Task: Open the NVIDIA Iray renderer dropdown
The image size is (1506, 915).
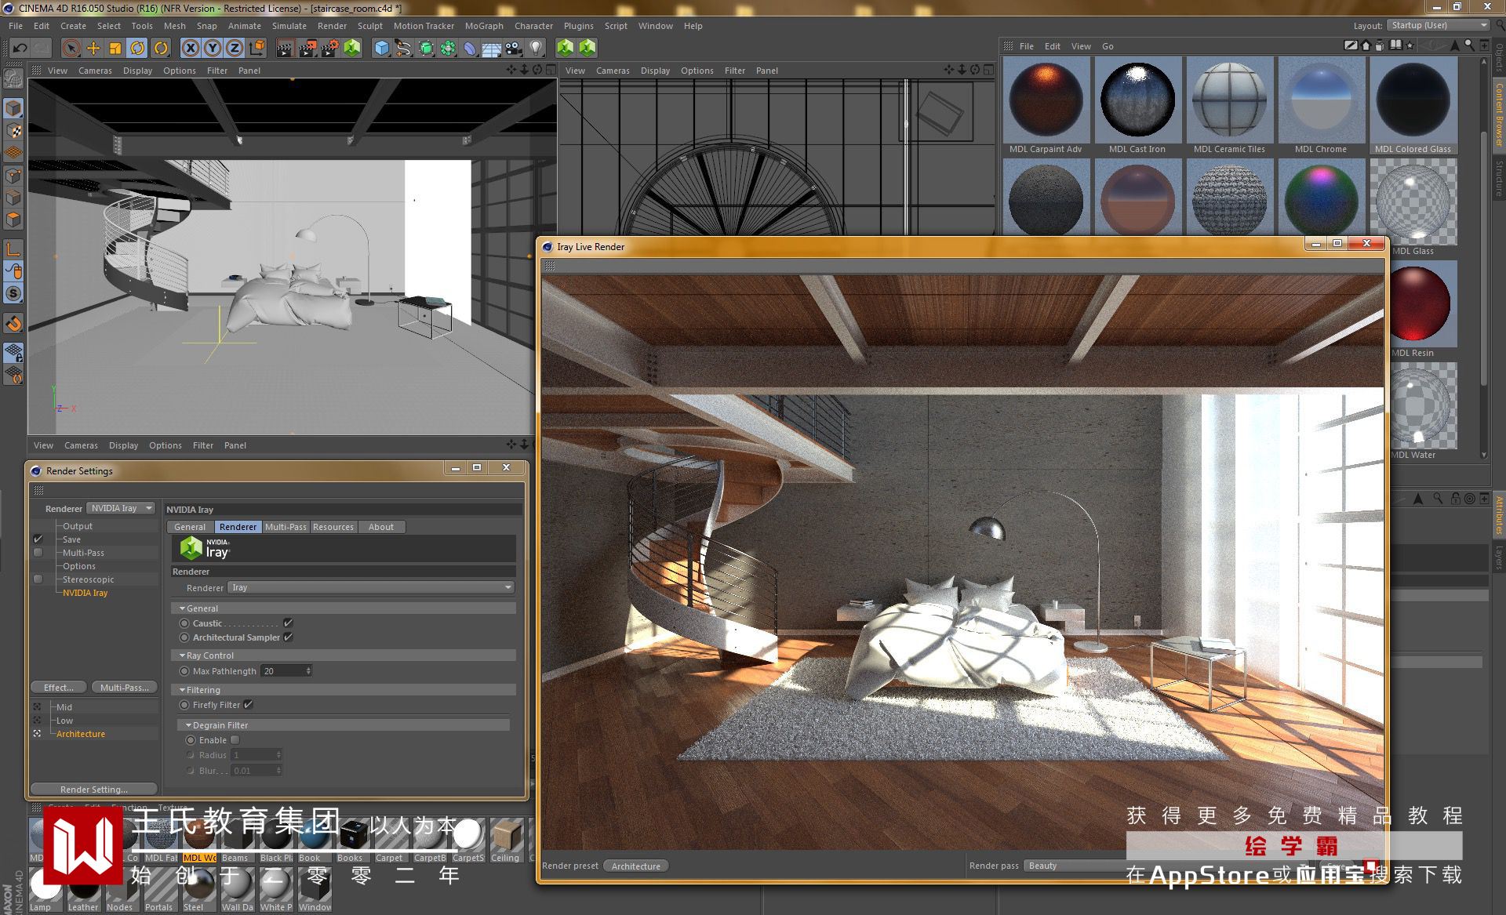Action: [x=122, y=508]
